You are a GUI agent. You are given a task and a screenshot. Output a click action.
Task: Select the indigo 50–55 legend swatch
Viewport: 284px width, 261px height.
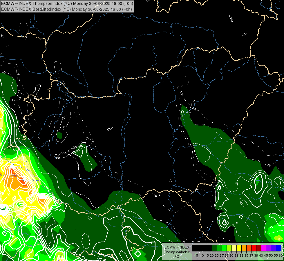[x=274, y=248]
